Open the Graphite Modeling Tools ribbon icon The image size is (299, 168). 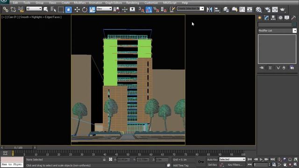pyautogui.click(x=235, y=9)
